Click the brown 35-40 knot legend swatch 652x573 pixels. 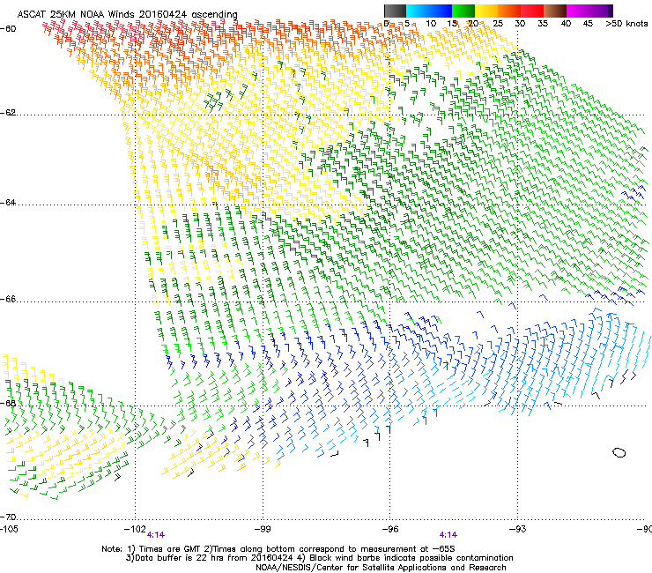[x=555, y=11]
